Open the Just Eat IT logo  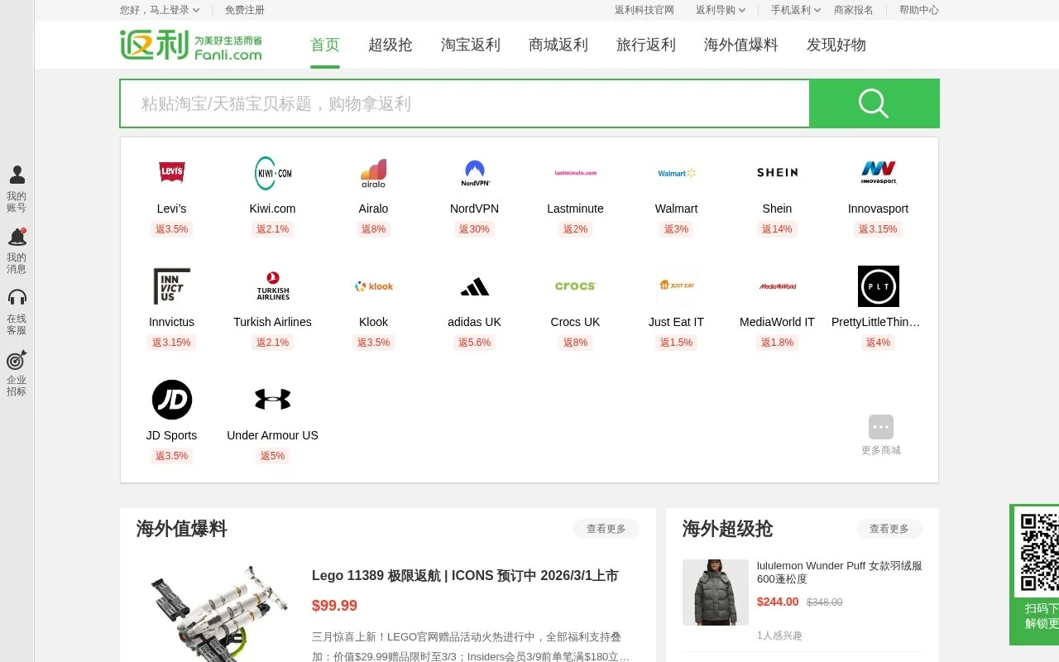pos(676,286)
